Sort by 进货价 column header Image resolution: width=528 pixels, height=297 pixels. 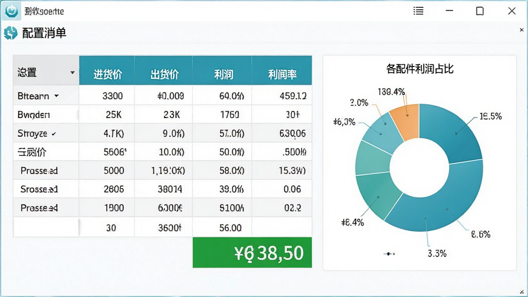[x=107, y=70]
